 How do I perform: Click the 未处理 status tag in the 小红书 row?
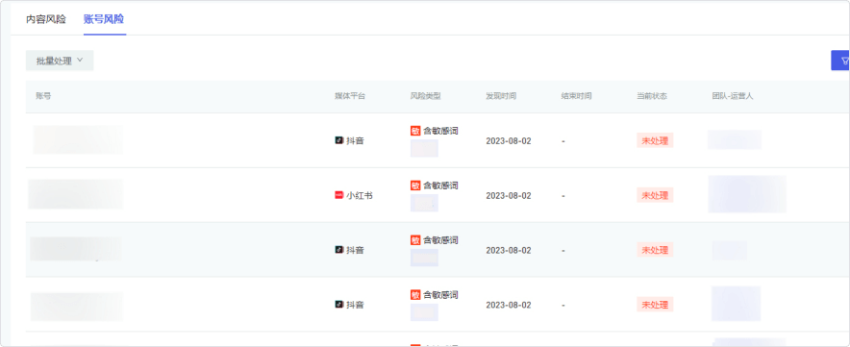(x=655, y=195)
